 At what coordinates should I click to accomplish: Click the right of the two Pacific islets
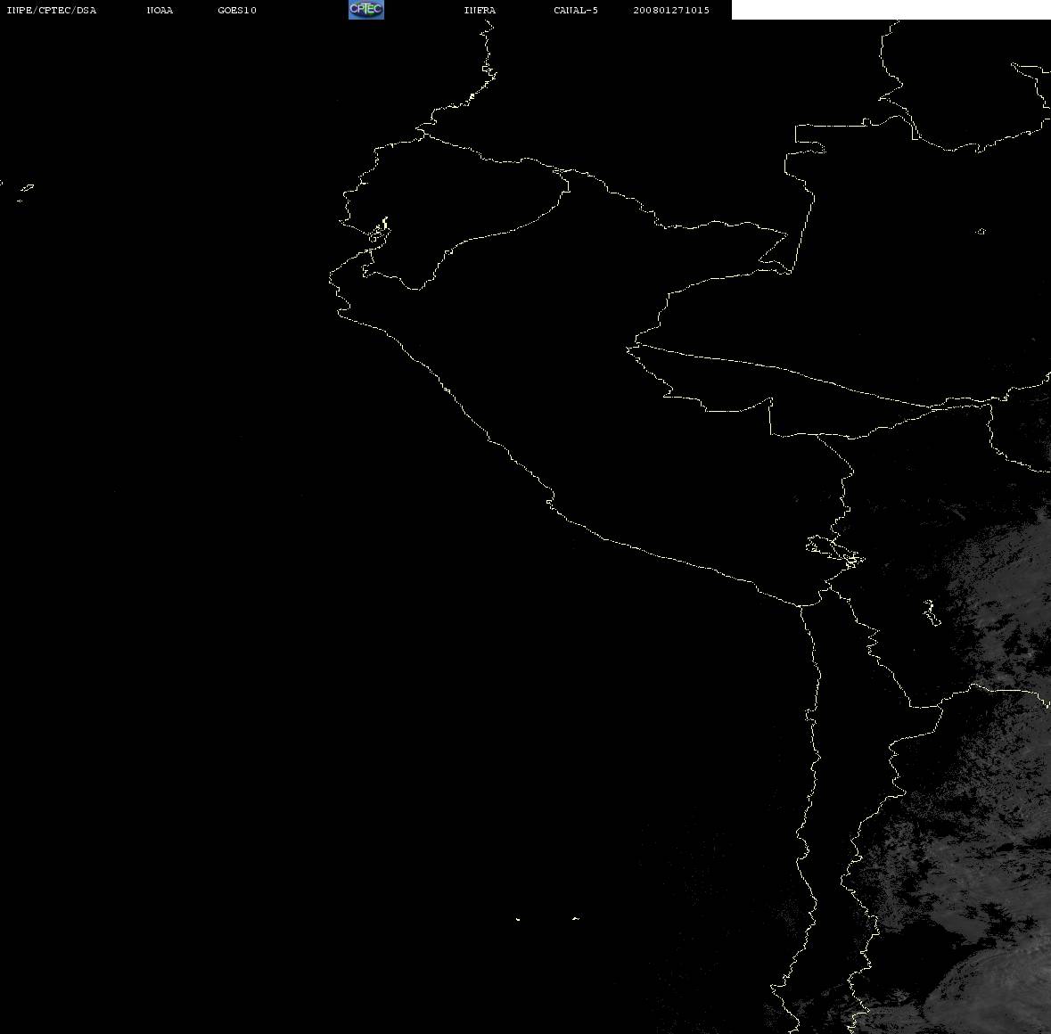tap(575, 918)
